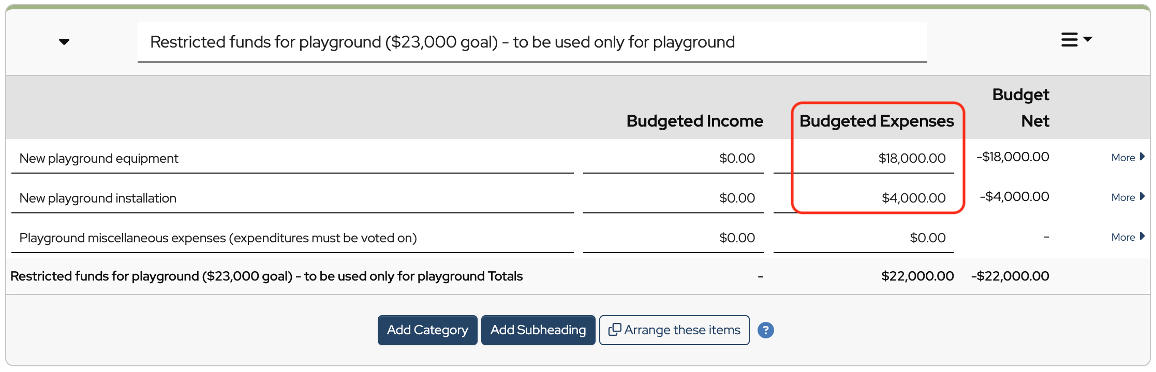This screenshot has height=372, width=1156.
Task: Click the blue help question mark icon
Action: click(765, 330)
